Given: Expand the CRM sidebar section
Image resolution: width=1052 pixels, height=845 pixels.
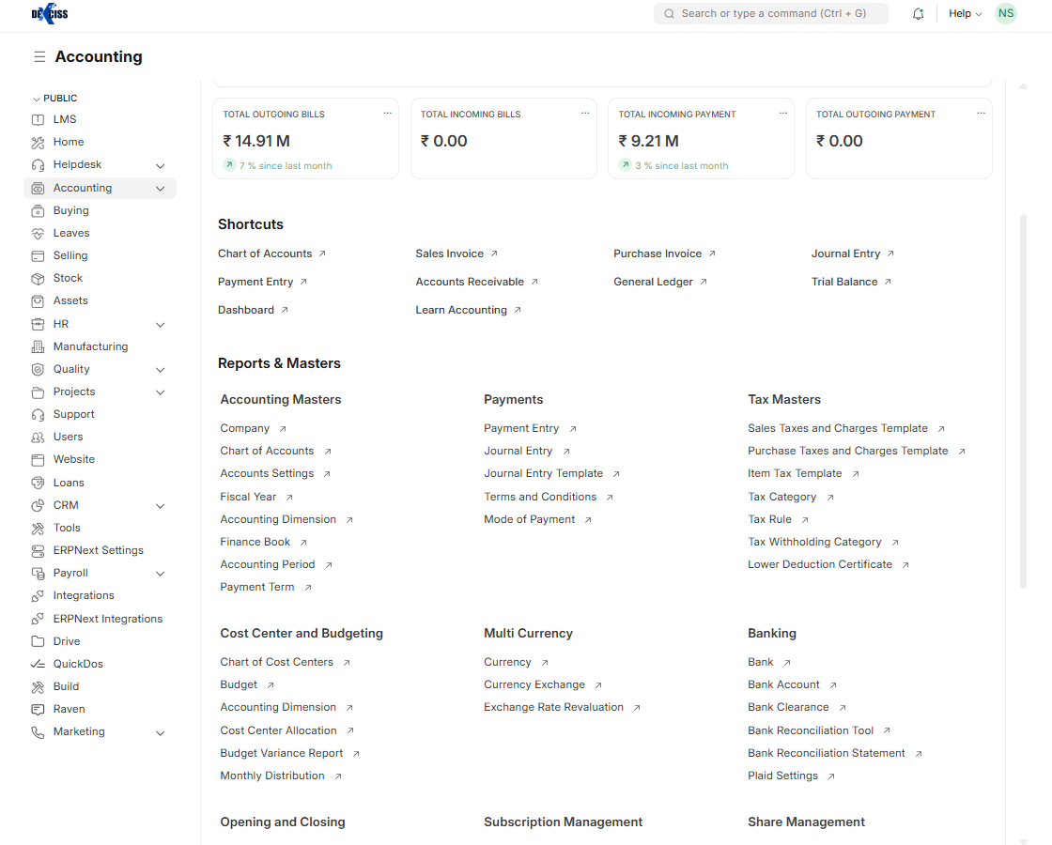Looking at the screenshot, I should pos(160,506).
